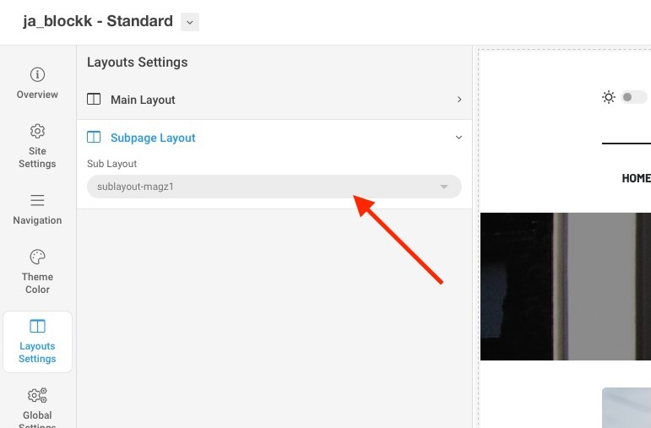The width and height of the screenshot is (651, 428).
Task: Click the light thumbnail image at preview bottom
Action: coord(627,408)
